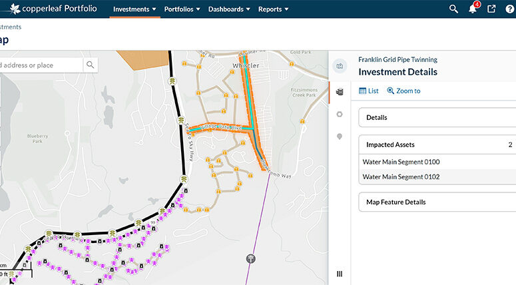Screen dimensions: 516x285
Task: Open Franklin Grid Pipe Twinning link
Action: pos(397,59)
